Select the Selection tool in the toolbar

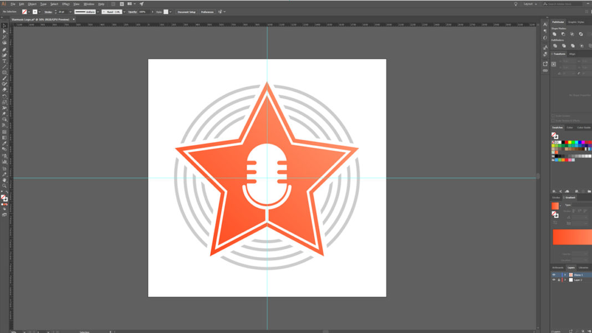click(x=3, y=25)
